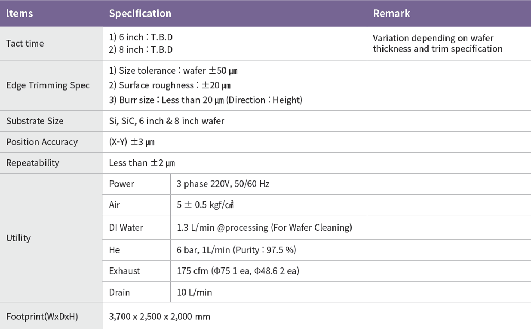Viewport: 531px width, 329px height.
Task: Click the Specification column header
Action: (140, 13)
